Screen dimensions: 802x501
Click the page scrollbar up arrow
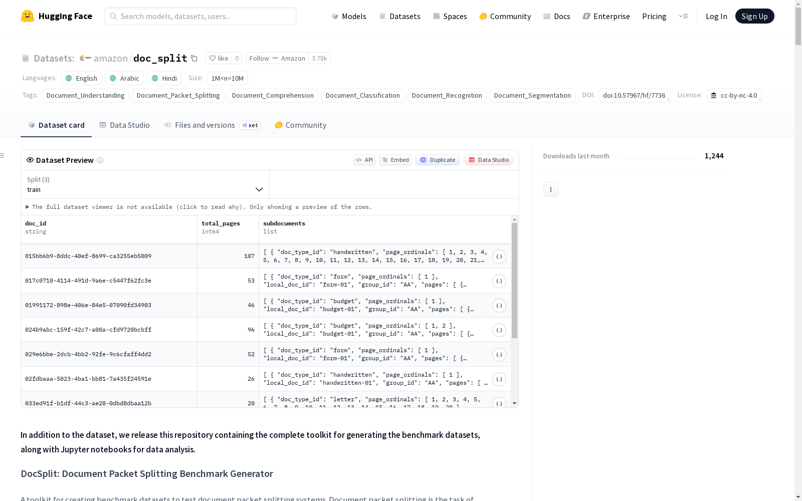(x=798, y=4)
